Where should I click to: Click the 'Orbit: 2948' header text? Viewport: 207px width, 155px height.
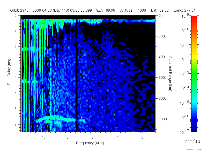tap(19, 10)
